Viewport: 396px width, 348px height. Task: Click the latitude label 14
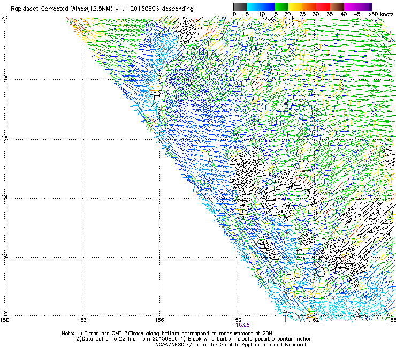coord(4,197)
